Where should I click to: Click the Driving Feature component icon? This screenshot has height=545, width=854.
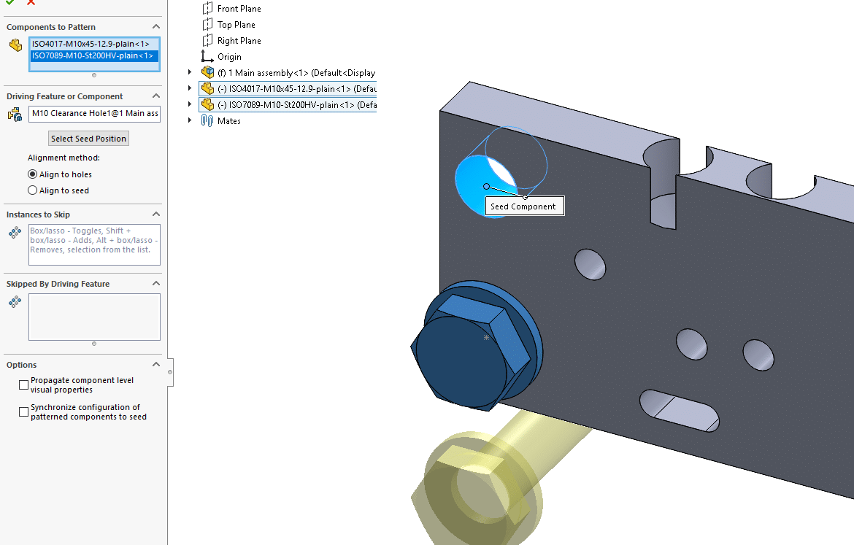click(15, 114)
